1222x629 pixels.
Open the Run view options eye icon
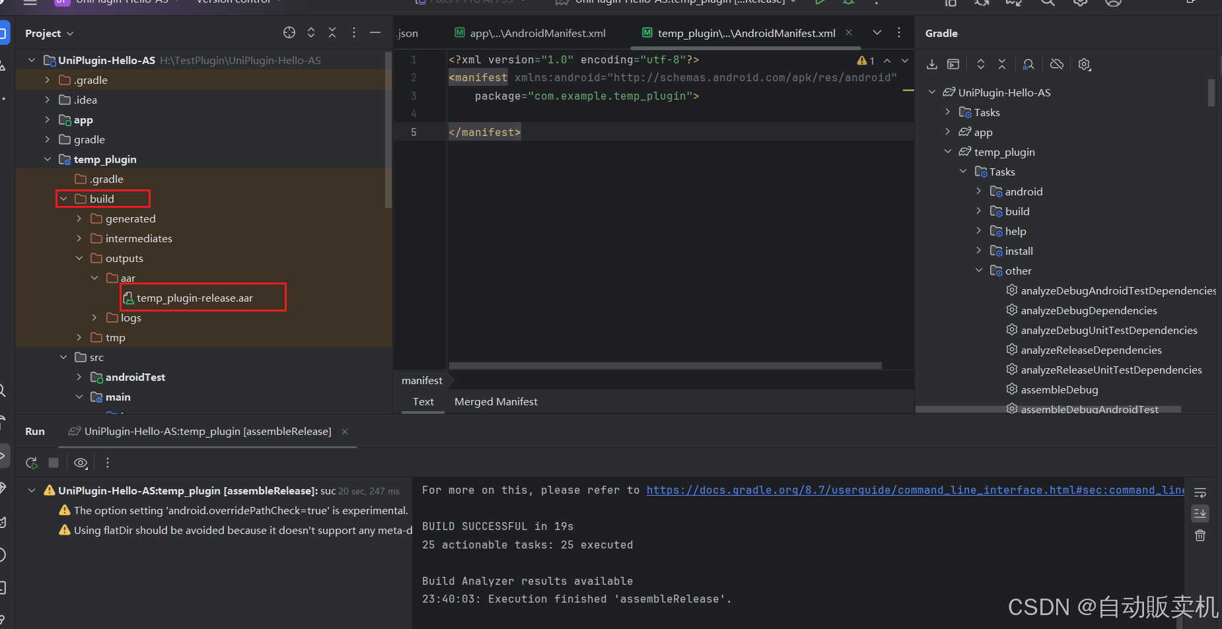point(81,463)
